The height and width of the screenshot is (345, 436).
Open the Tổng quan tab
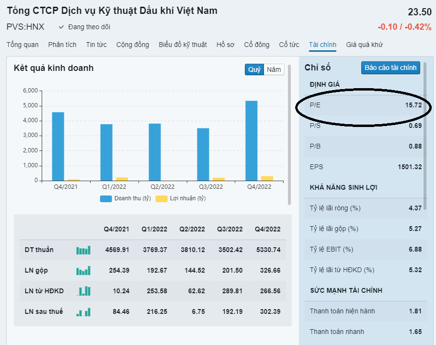point(23,45)
